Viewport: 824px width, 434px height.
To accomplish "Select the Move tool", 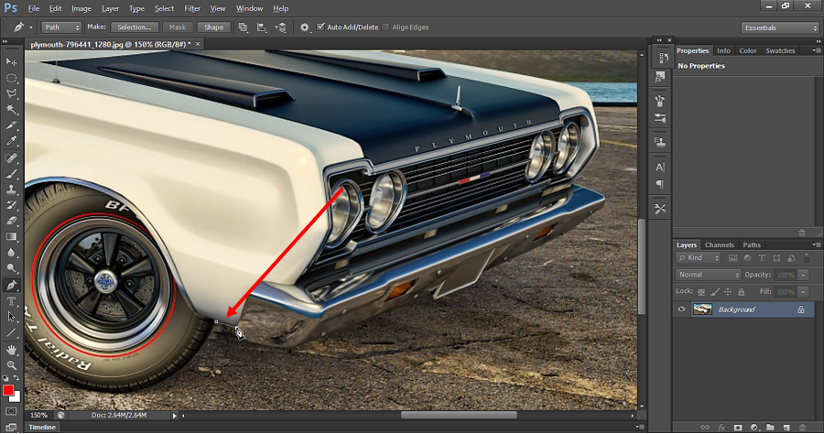I will (11, 61).
